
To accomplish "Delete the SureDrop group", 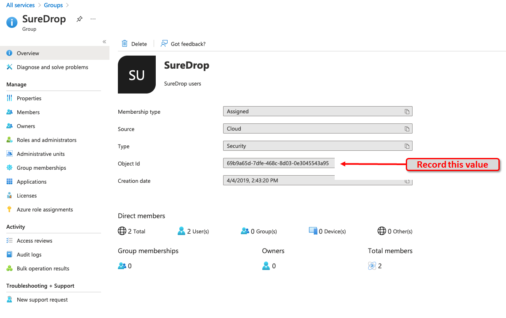I will click(x=134, y=44).
